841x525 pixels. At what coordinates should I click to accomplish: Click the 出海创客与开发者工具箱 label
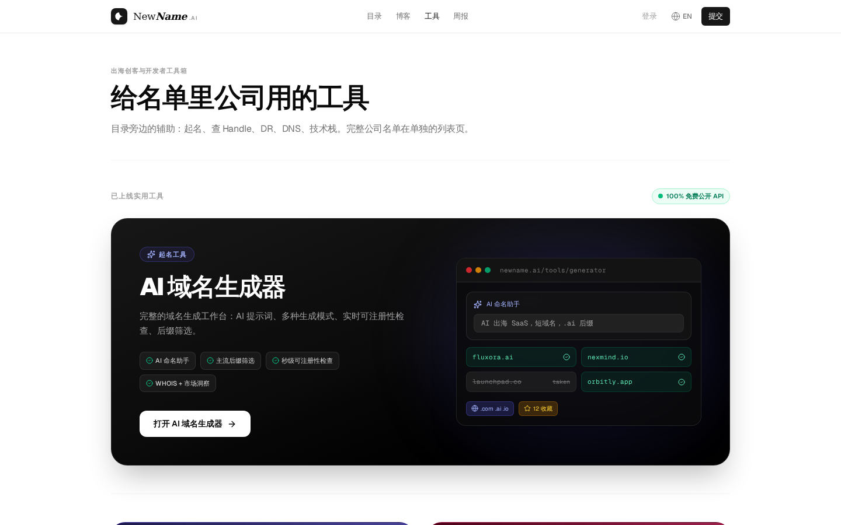pos(149,71)
